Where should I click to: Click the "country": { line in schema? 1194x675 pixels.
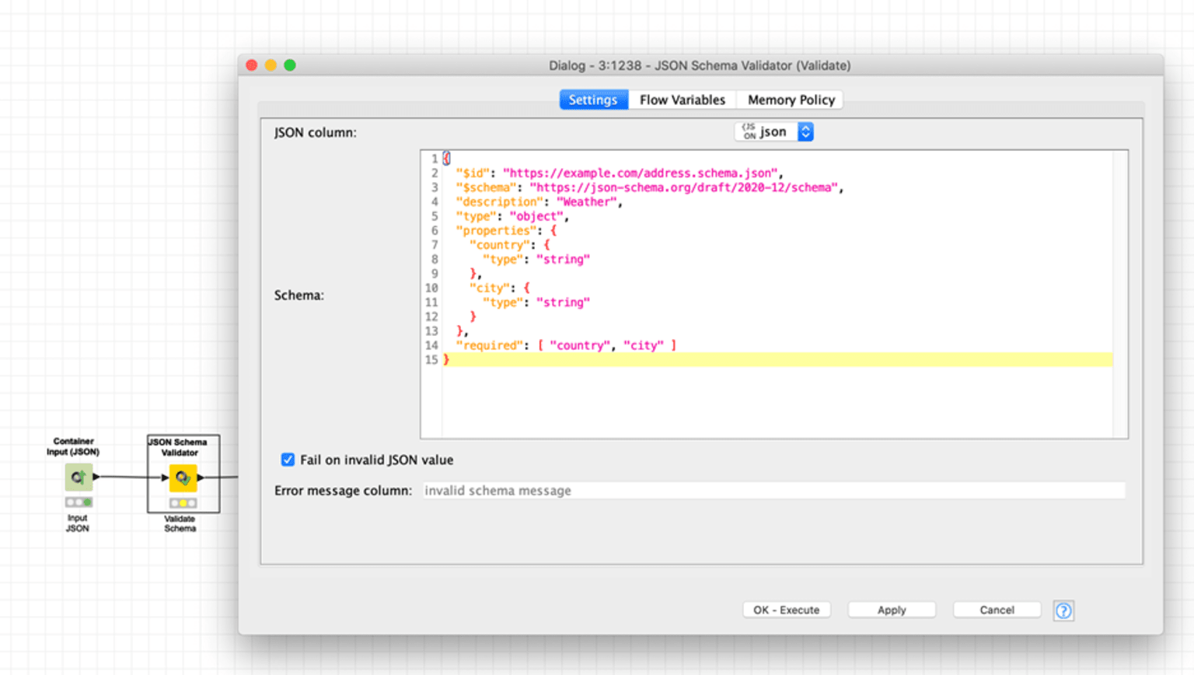pos(510,245)
